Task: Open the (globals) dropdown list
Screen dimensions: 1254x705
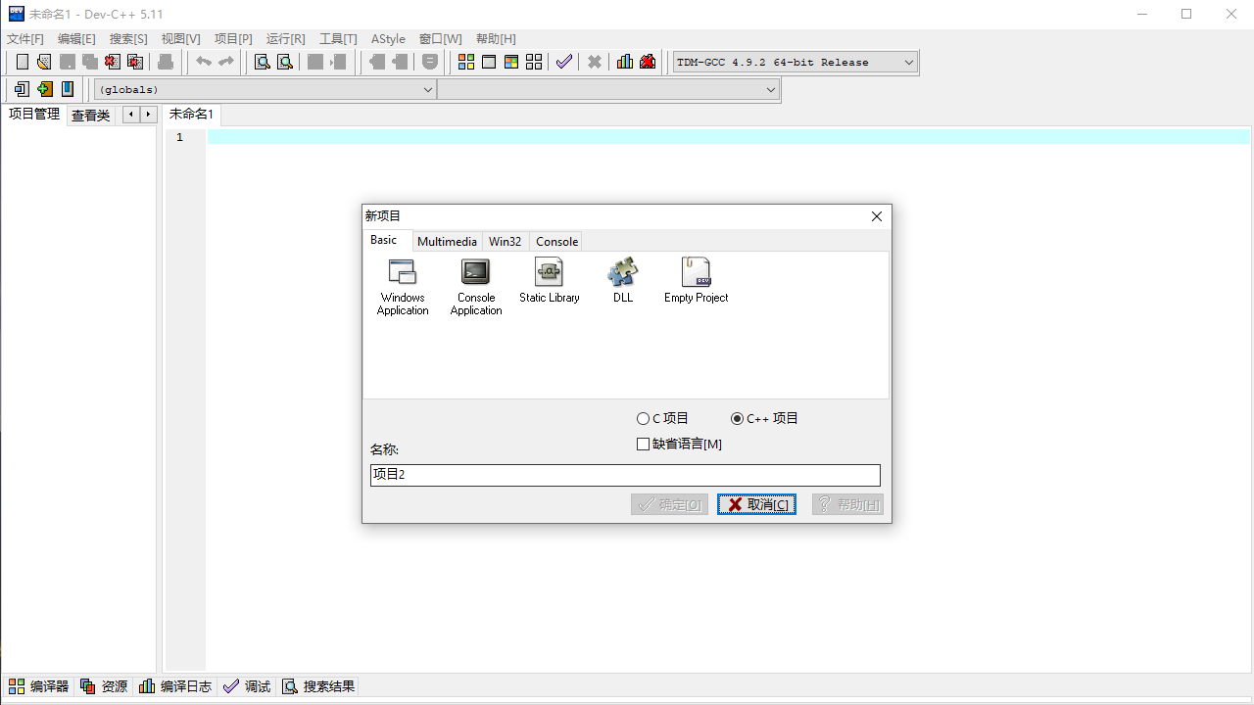Action: tap(428, 89)
